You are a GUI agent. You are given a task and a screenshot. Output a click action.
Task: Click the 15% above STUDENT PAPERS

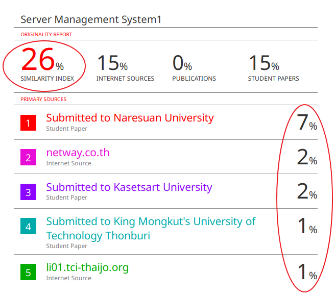(x=264, y=63)
